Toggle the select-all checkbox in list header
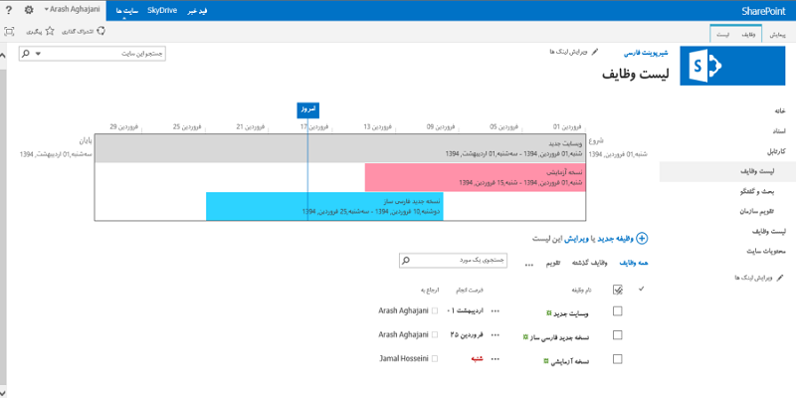Screen dimensions: 796x398 click(618, 290)
